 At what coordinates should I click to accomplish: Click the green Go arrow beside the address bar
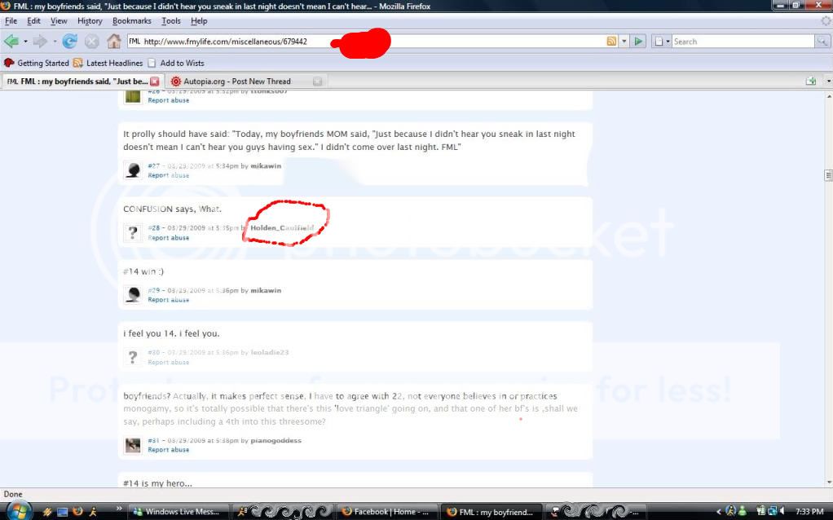click(638, 41)
